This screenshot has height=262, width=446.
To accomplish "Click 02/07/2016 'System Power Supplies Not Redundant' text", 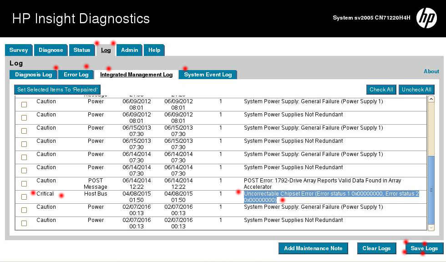I will (293, 220).
